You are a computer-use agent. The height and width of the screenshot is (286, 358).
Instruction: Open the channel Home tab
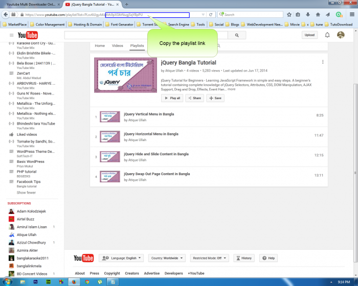100,45
